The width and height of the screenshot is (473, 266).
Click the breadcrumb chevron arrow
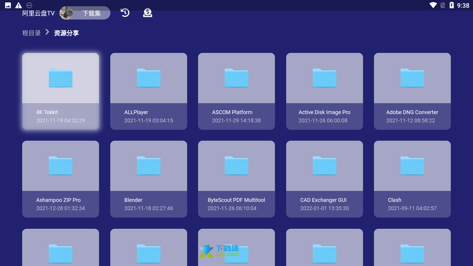pyautogui.click(x=47, y=32)
